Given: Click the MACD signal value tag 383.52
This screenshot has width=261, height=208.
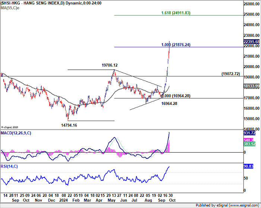Looking at the screenshot, I should coord(249,144).
